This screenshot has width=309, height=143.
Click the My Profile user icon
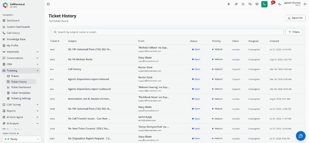coord(4,46)
